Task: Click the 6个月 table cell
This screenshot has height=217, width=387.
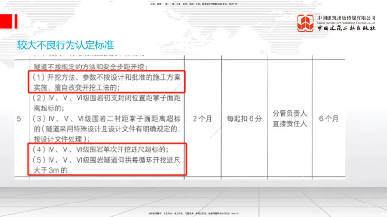Action: click(x=328, y=119)
